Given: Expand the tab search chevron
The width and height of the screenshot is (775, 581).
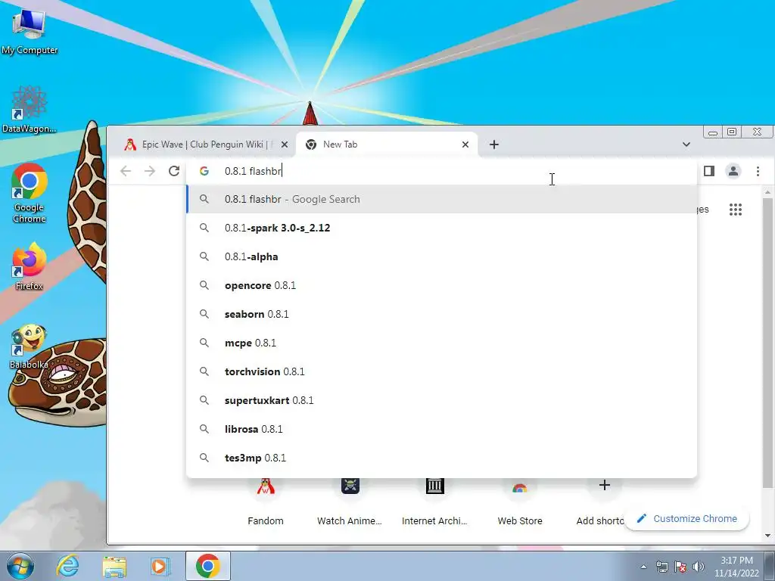Looking at the screenshot, I should click(686, 144).
